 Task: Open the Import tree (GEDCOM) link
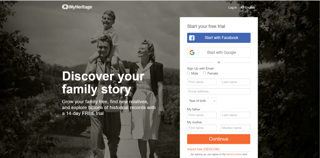[203, 149]
